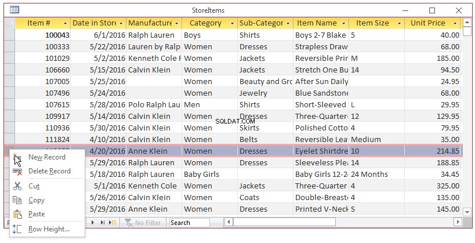
Task: Select row header of item 107005
Action: (9, 82)
